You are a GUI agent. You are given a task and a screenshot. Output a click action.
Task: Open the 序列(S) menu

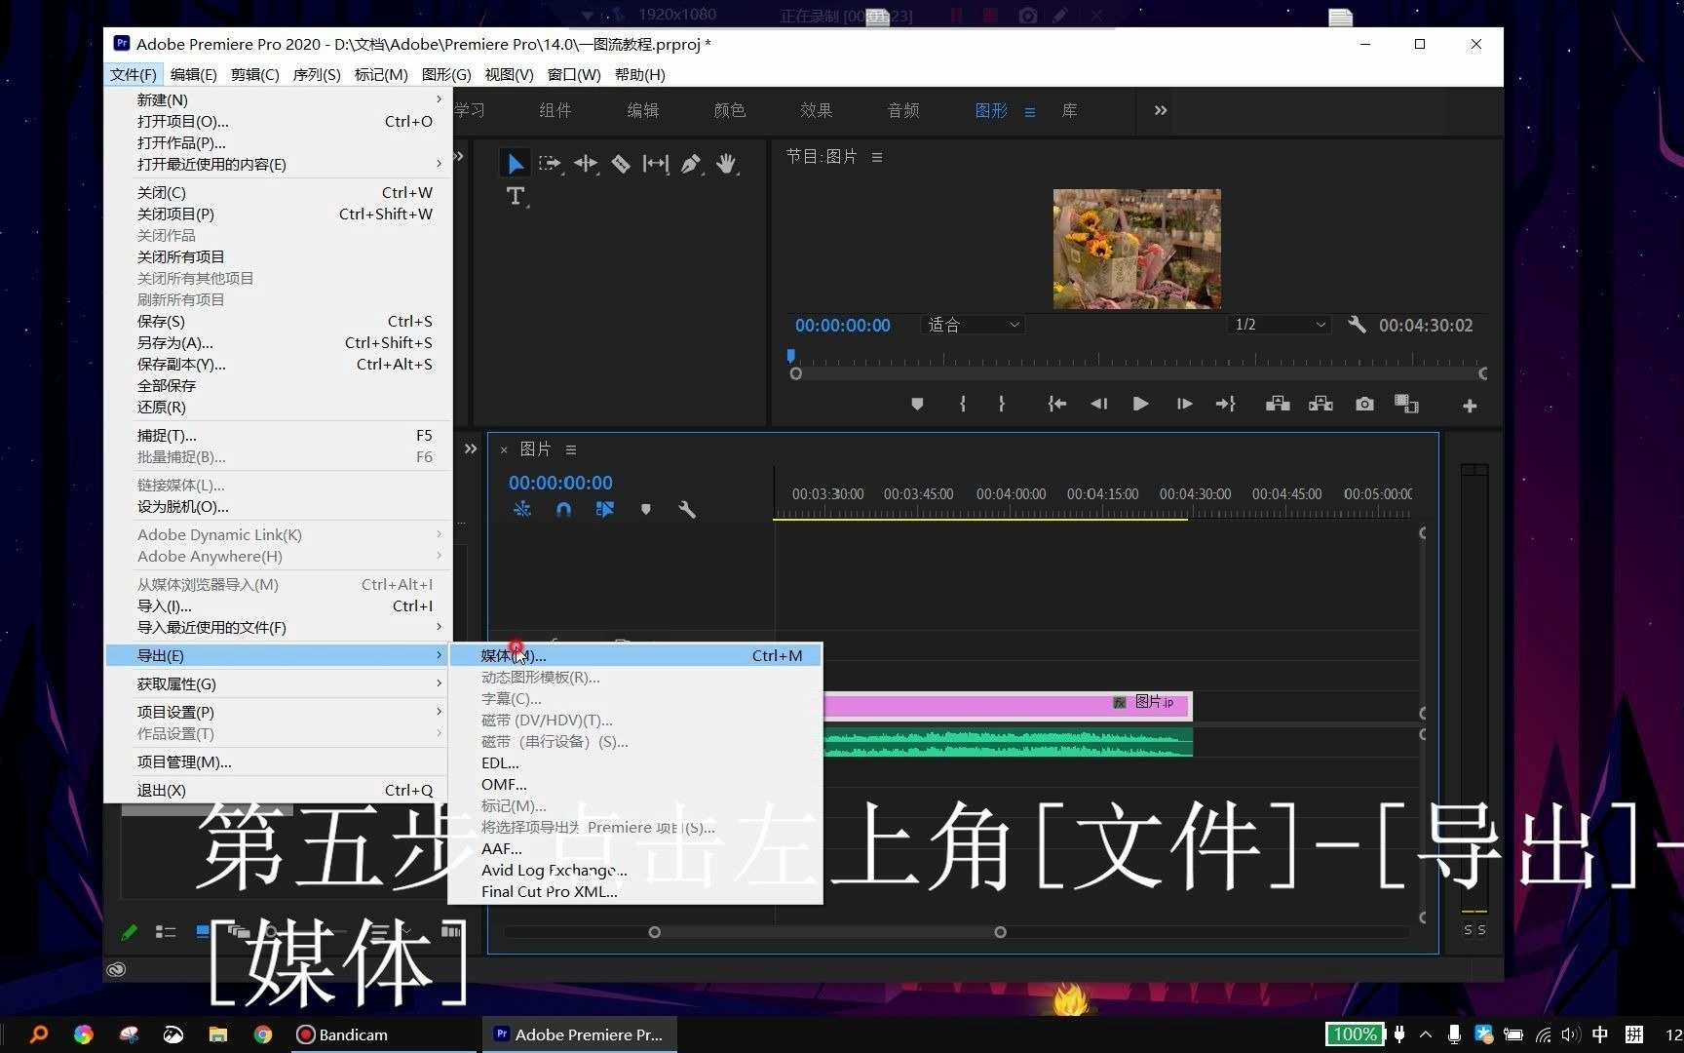coord(316,74)
